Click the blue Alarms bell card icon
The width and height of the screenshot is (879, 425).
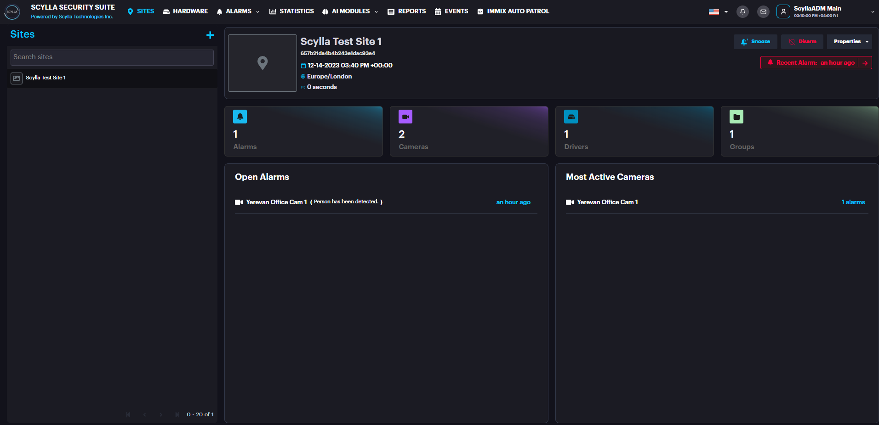coord(240,117)
